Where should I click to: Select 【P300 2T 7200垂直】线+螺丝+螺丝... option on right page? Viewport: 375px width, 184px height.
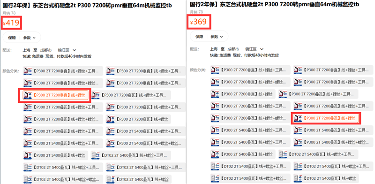250,82
